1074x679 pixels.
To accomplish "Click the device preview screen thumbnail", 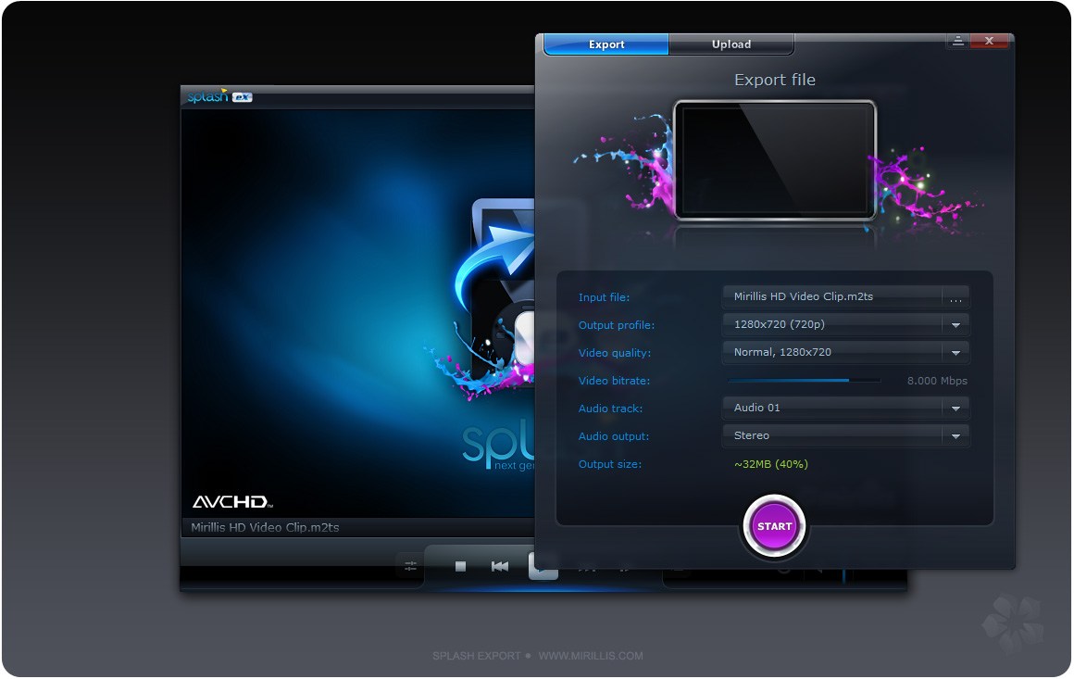I will [775, 159].
